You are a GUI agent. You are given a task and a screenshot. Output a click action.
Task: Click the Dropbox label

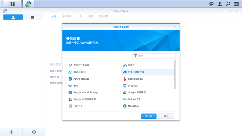click(x=133, y=86)
